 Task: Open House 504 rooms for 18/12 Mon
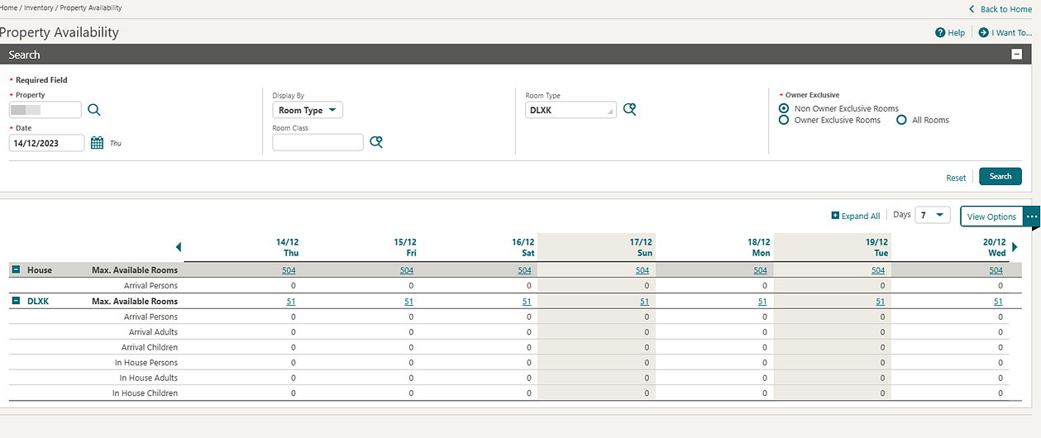point(761,270)
